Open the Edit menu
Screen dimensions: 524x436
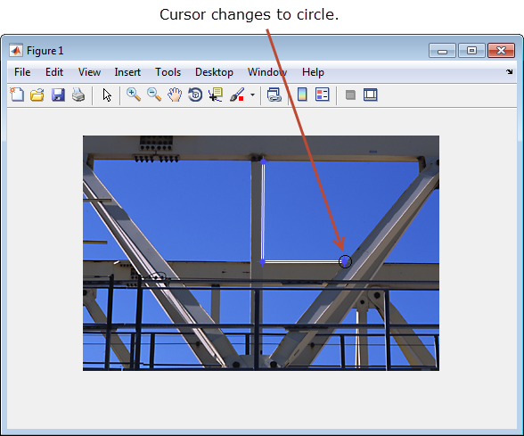[x=54, y=72]
